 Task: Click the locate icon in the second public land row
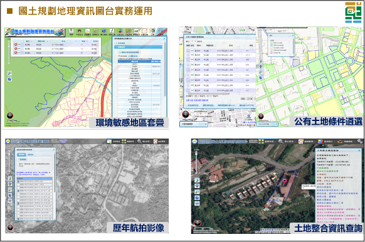pyautogui.click(x=193, y=55)
